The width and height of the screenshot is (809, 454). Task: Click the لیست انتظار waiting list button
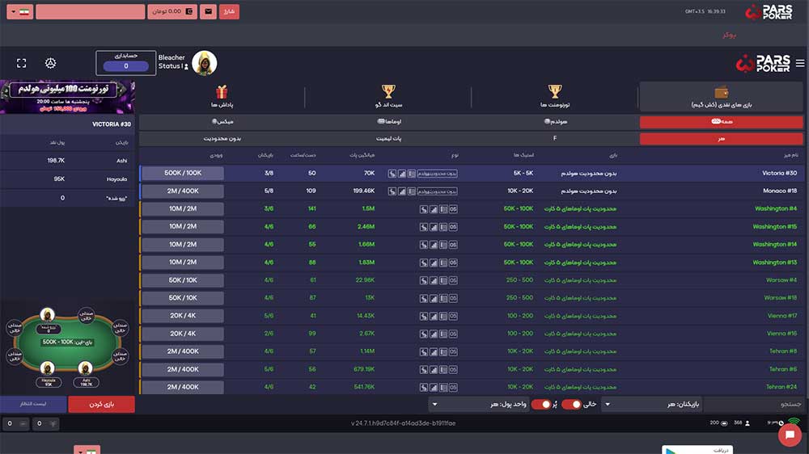[x=33, y=404]
